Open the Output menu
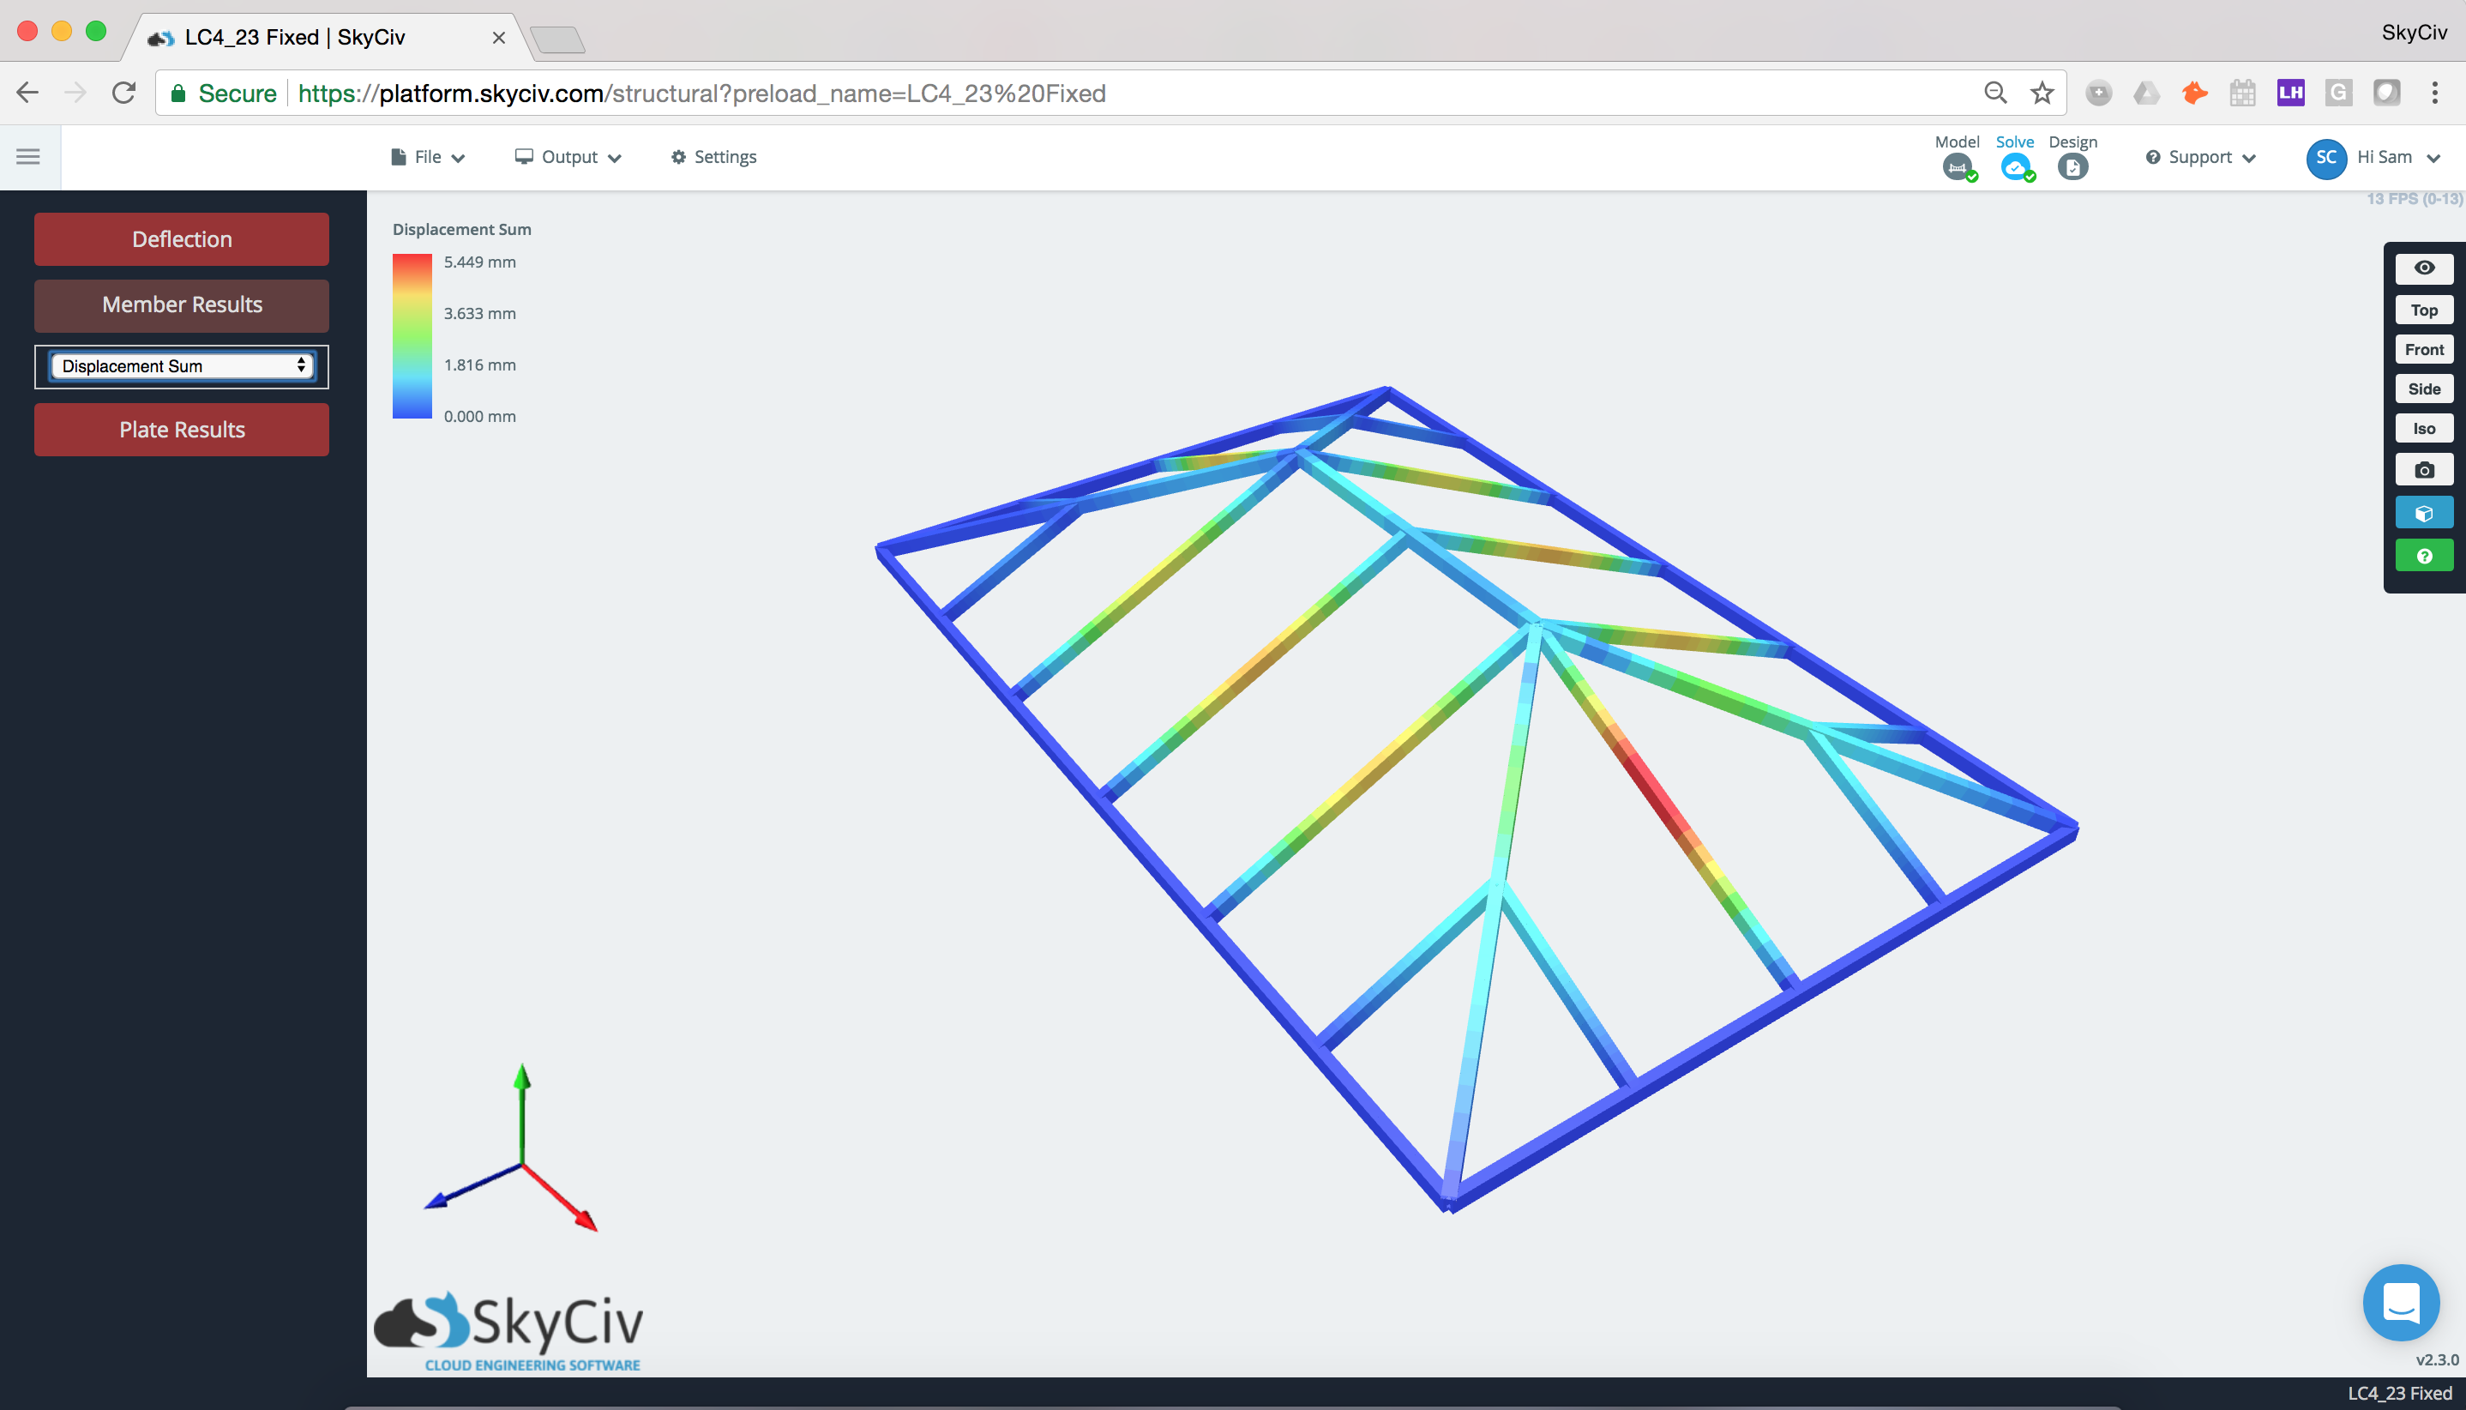 coord(568,157)
